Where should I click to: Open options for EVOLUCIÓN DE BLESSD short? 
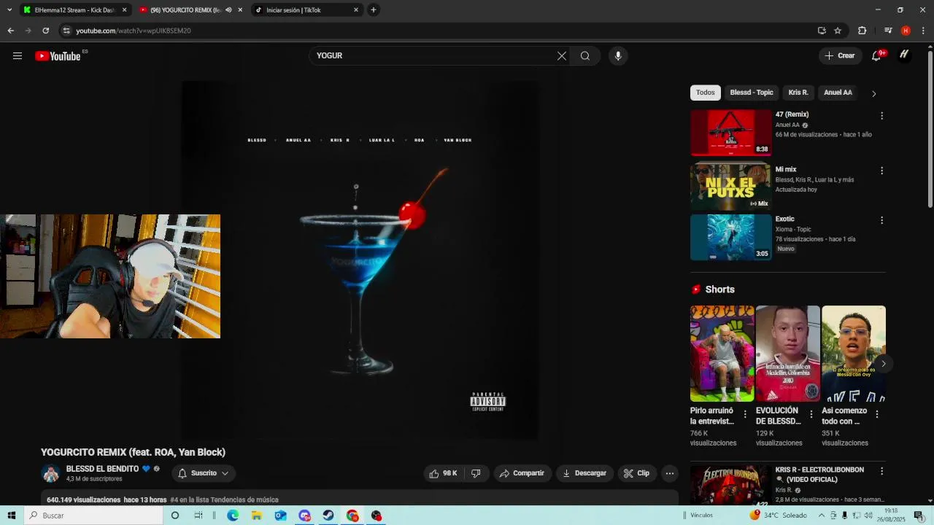pyautogui.click(x=811, y=414)
